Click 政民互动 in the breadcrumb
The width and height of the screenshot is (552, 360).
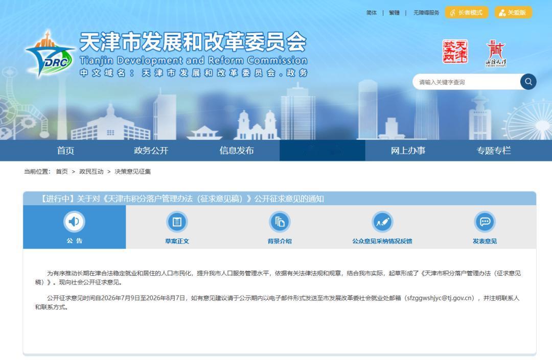[91, 172]
